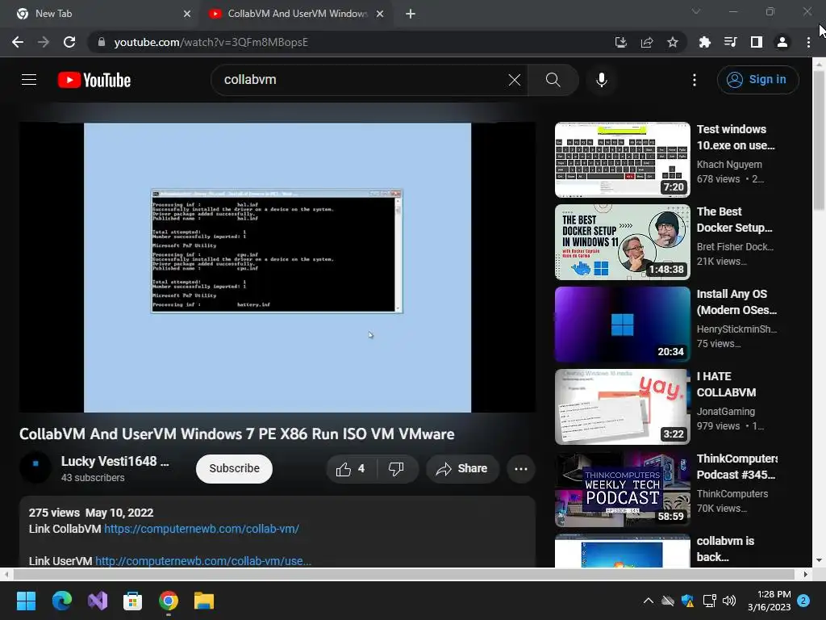Click Bret Fisher Dock channel name
This screenshot has width=826, height=620.
735,247
